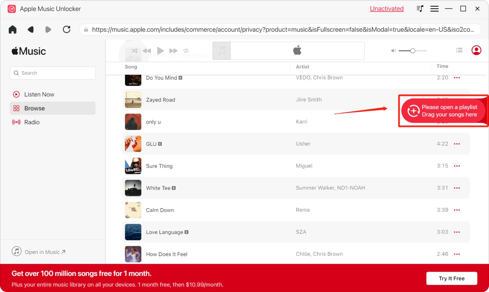Click artist link SZA
The width and height of the screenshot is (489, 292).
pos(301,232)
